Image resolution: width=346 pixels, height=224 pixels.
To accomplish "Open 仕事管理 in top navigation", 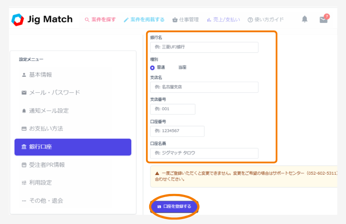I will point(186,20).
